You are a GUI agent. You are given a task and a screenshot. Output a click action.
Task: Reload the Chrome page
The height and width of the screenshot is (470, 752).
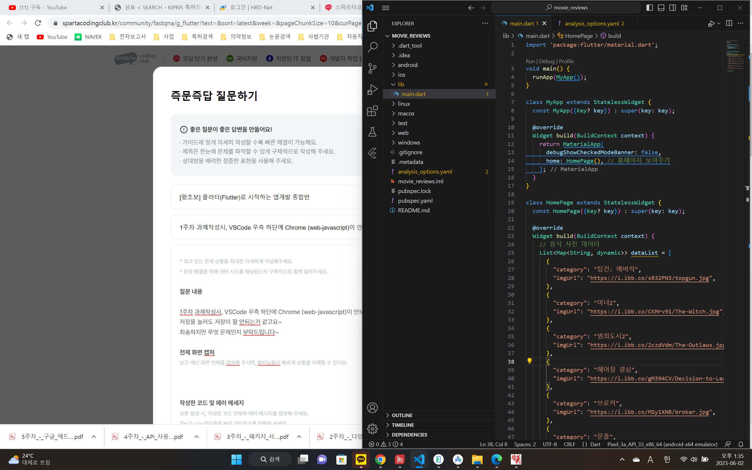click(38, 23)
